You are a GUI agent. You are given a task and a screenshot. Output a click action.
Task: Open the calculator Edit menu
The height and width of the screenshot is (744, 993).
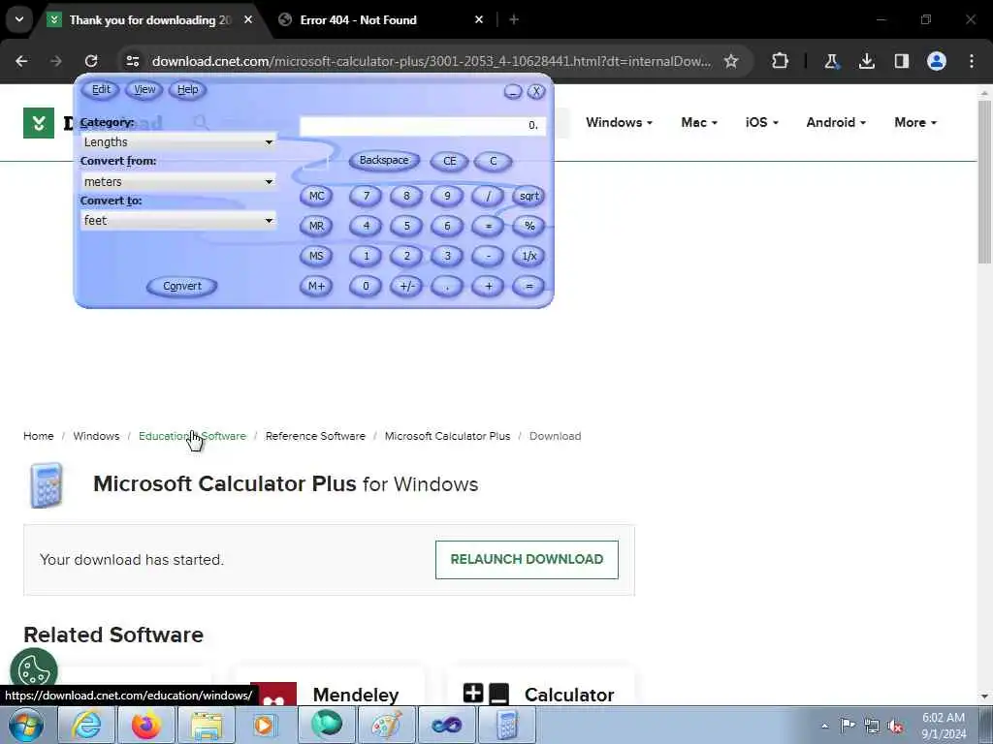point(101,90)
